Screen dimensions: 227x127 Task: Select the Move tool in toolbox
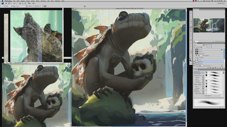click(x=191, y=13)
